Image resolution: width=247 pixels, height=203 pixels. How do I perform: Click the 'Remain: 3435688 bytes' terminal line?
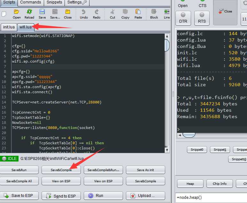207,117
